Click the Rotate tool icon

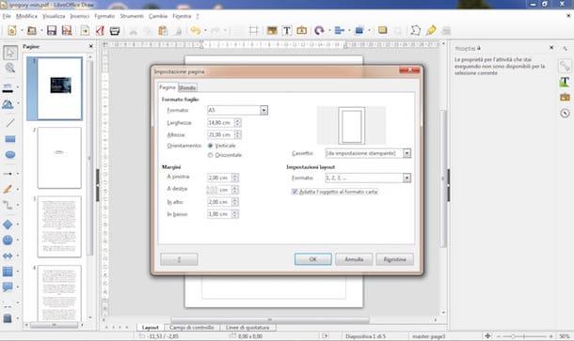[x=319, y=30]
